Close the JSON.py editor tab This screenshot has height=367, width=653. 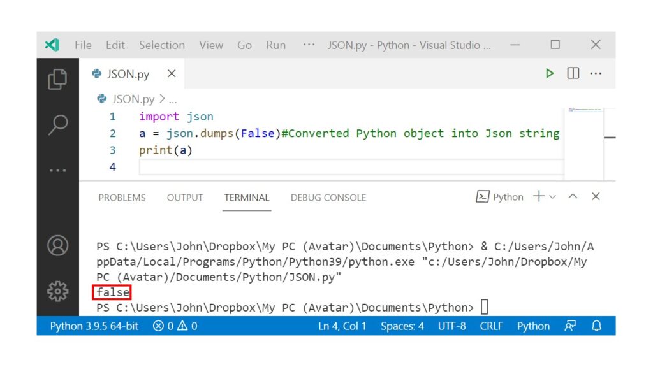(172, 74)
